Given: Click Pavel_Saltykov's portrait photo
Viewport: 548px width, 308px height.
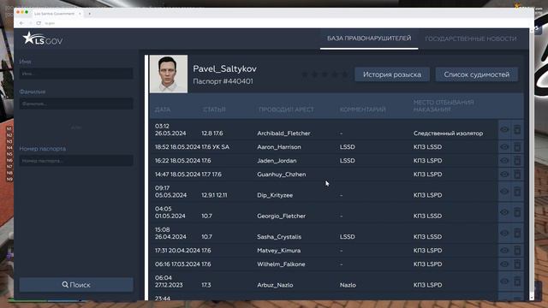Looking at the screenshot, I should point(169,74).
